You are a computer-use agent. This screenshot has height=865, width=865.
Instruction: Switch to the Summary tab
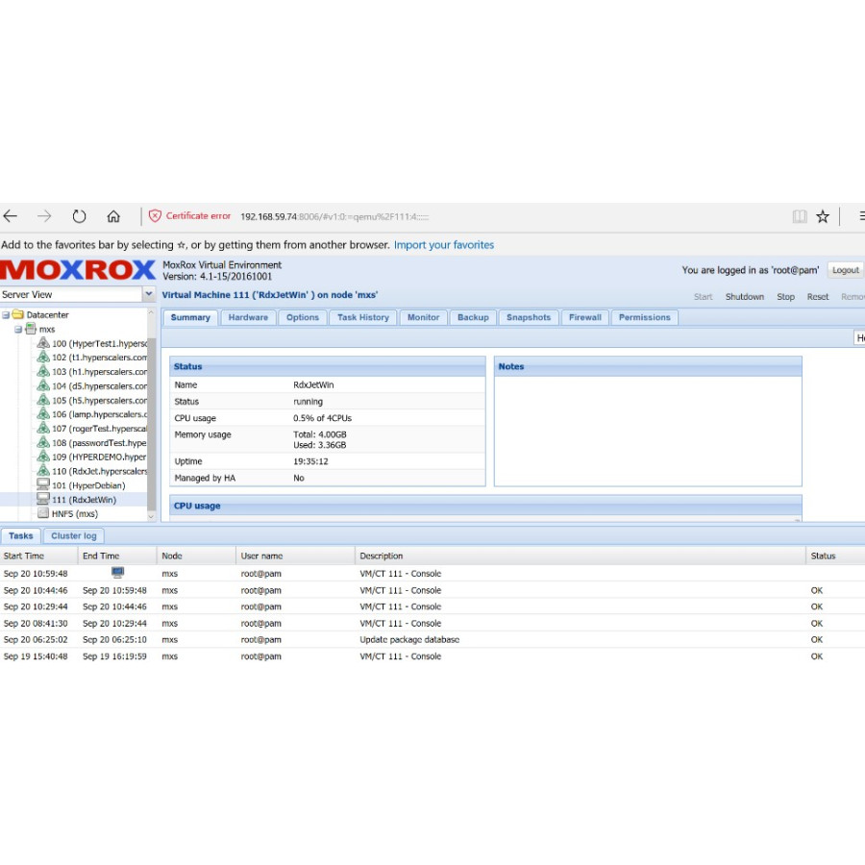(190, 317)
